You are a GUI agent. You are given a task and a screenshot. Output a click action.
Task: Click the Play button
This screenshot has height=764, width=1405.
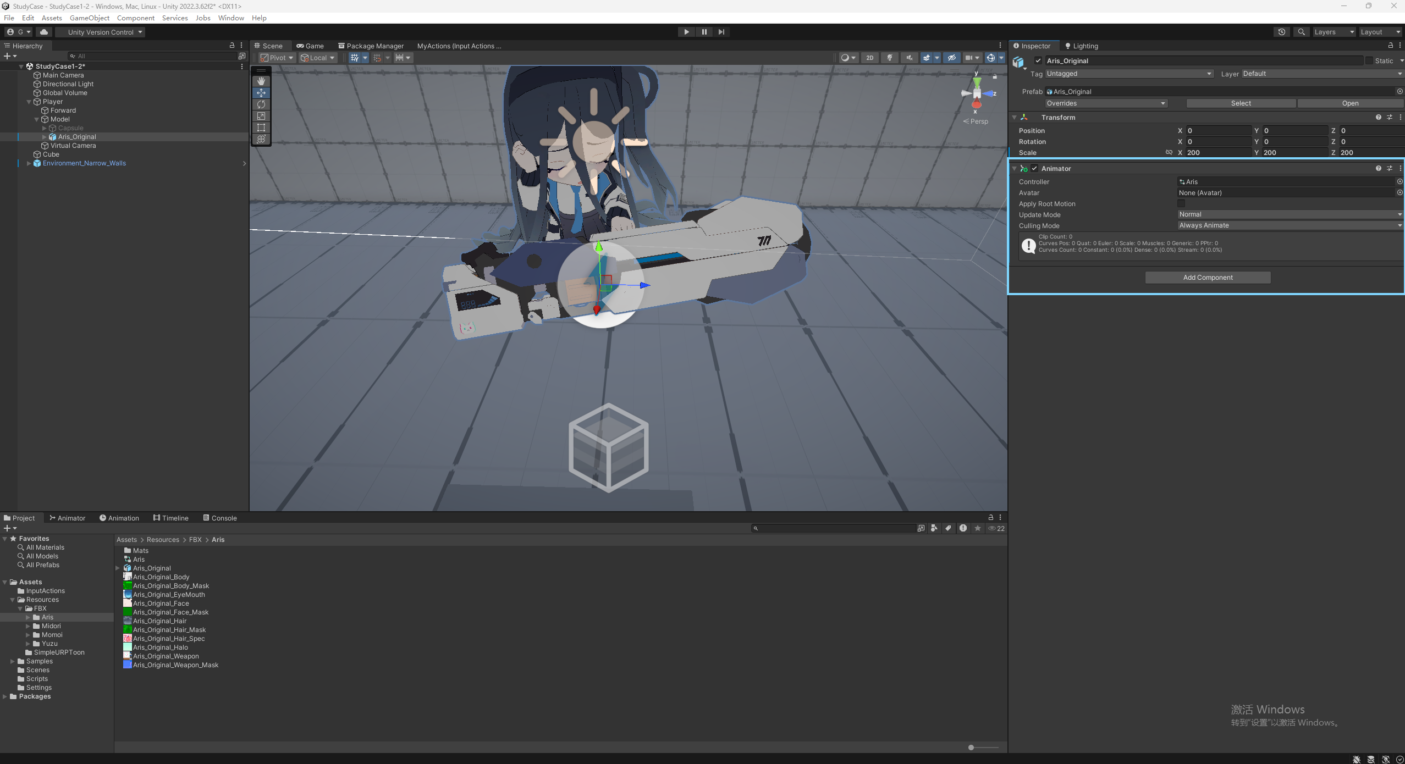pyautogui.click(x=686, y=32)
